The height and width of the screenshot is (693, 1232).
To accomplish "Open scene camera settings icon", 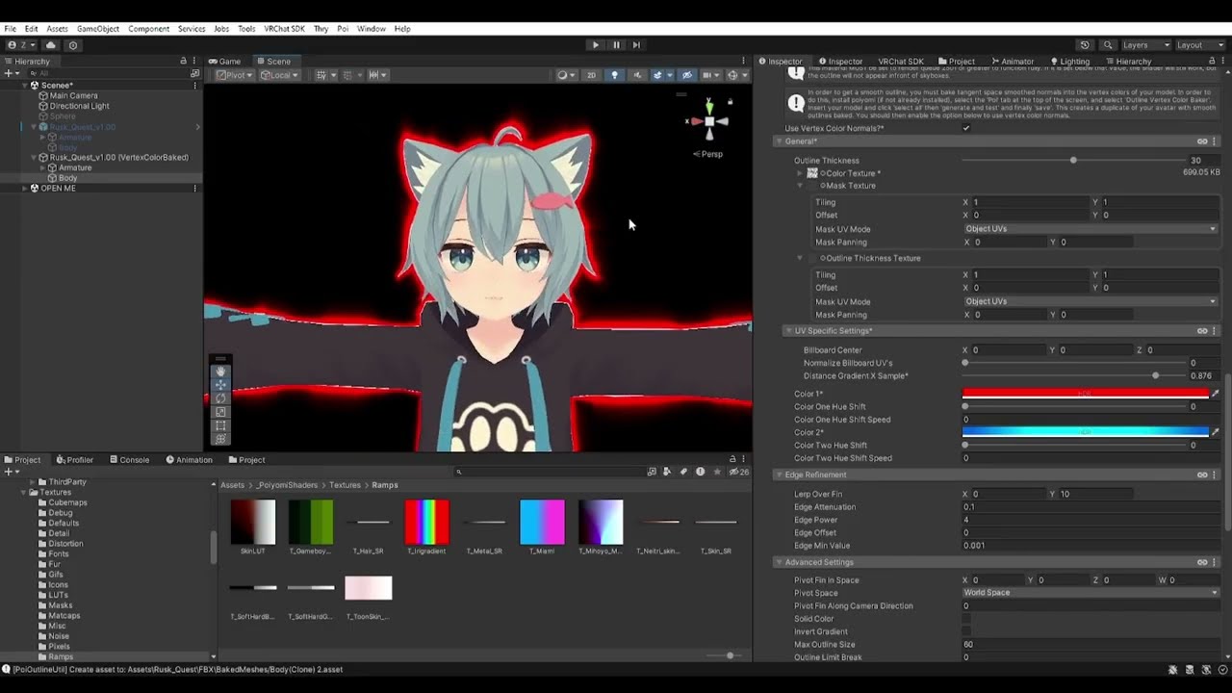I will point(710,75).
